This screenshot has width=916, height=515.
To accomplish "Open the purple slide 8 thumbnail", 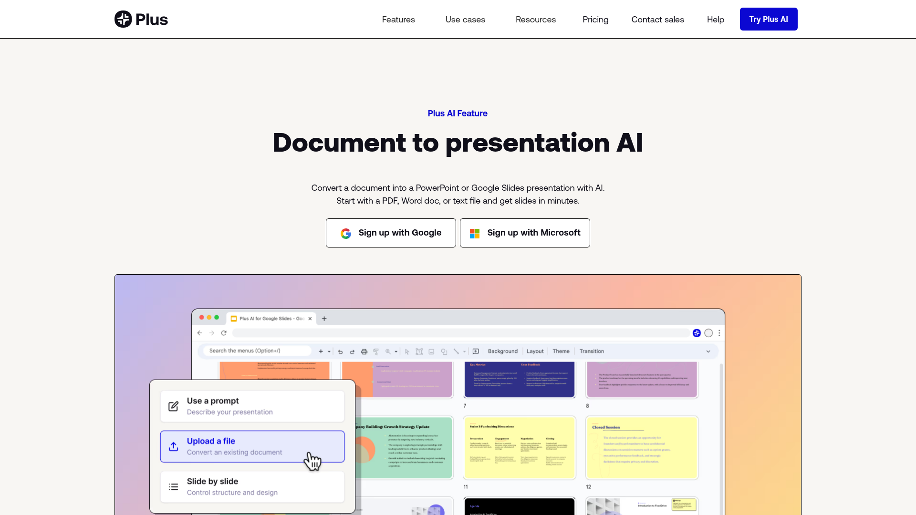I will point(642,380).
